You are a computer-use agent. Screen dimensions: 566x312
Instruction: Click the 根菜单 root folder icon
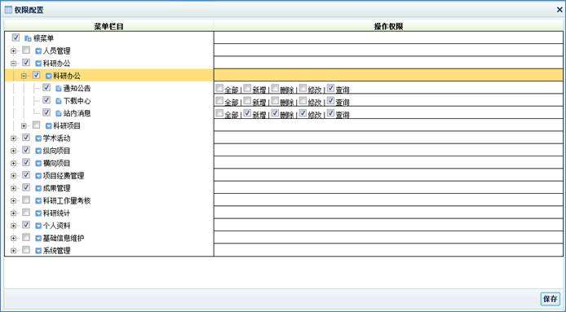click(28, 38)
